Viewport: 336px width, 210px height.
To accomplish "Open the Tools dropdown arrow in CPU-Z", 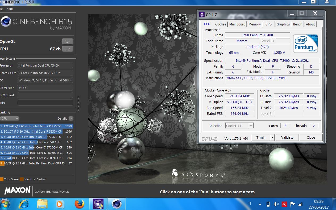I will point(272,138).
